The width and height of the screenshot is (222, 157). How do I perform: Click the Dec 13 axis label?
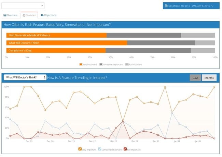point(29,141)
